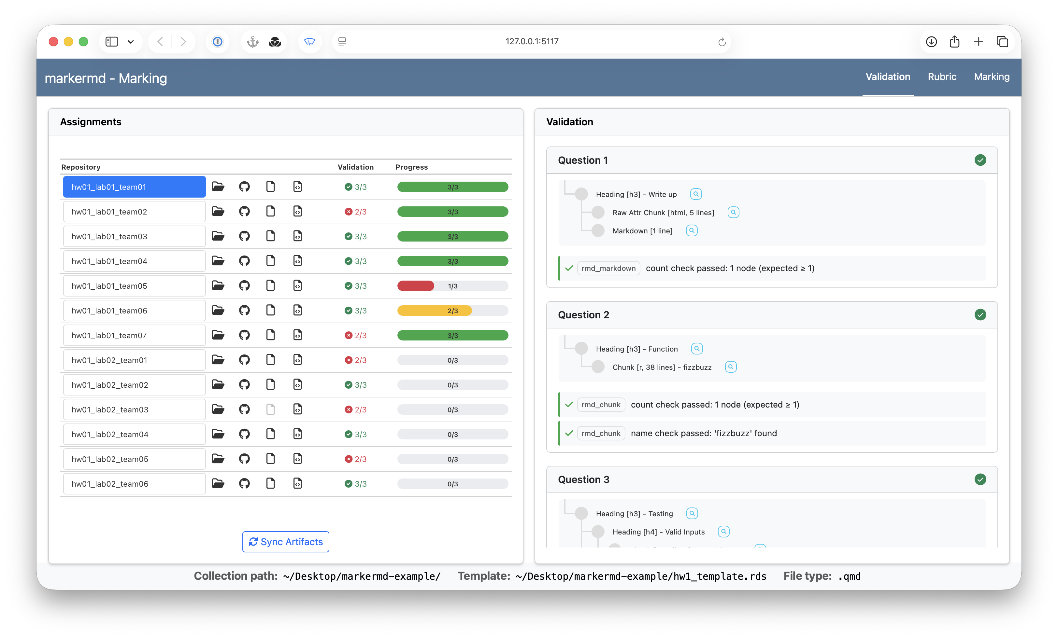
Task: Open GitHub icon for hw01_lab01_team06
Action: (x=244, y=310)
